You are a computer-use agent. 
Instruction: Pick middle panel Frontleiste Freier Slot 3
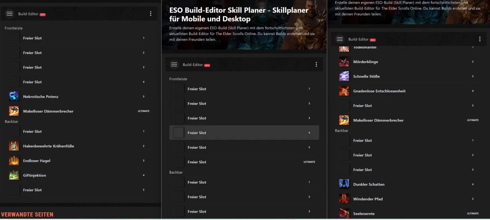244,118
